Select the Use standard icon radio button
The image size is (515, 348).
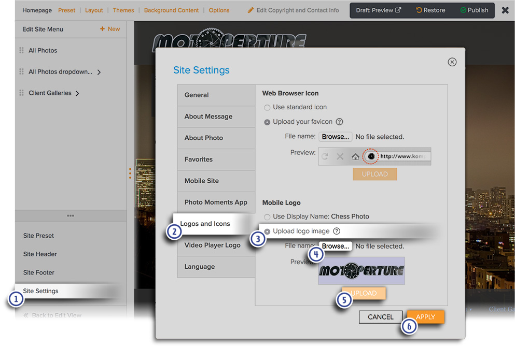(x=267, y=108)
